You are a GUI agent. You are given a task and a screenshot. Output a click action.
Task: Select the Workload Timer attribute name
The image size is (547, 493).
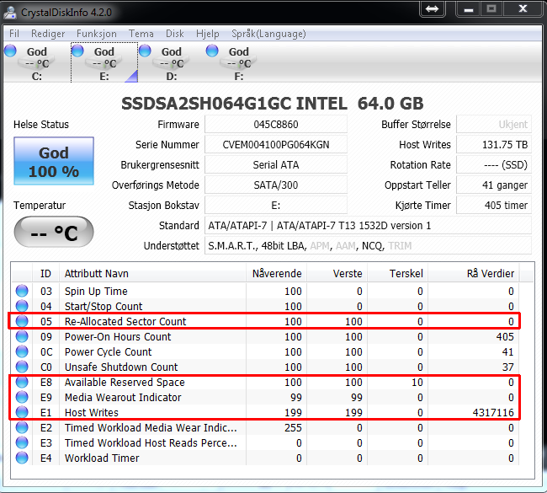click(x=102, y=458)
